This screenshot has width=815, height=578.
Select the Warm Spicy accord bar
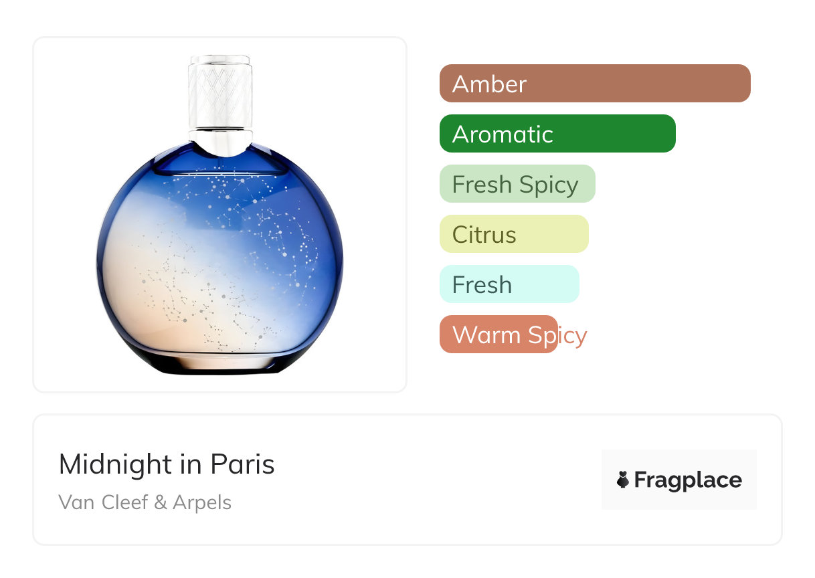click(x=499, y=334)
